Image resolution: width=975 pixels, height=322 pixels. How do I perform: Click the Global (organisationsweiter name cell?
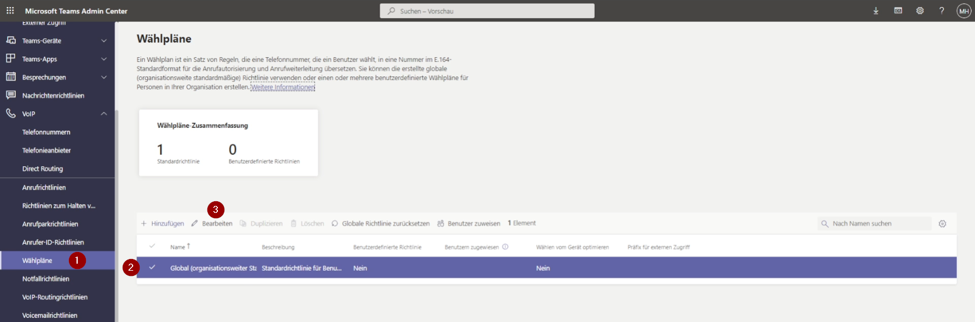(x=213, y=268)
